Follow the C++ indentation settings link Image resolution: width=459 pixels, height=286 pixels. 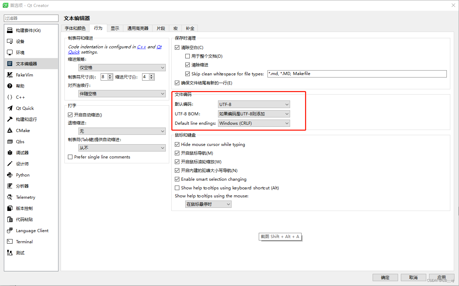(x=141, y=47)
